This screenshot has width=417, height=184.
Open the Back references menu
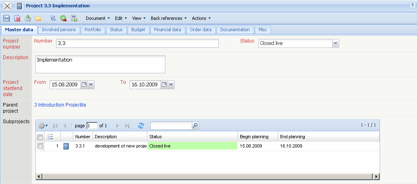(168, 18)
